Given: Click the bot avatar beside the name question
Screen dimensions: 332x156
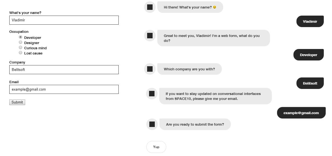Looking at the screenshot, I should [x=150, y=7].
